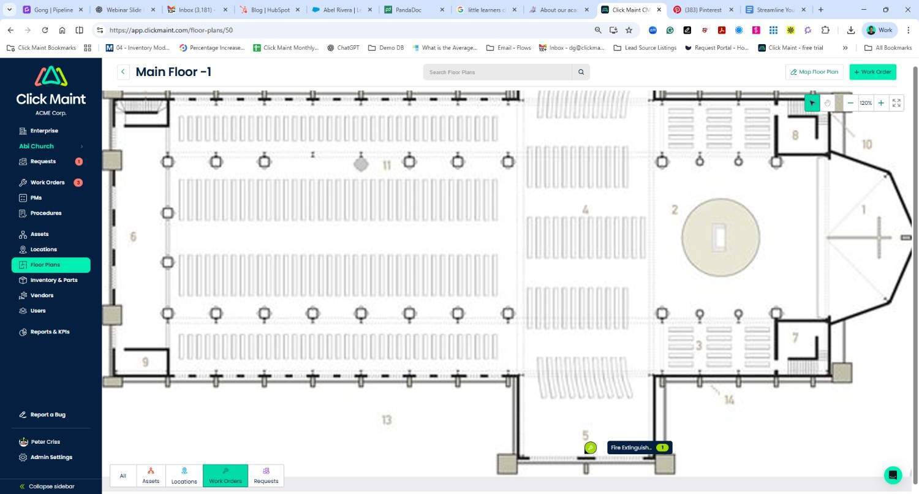Click the green Fire Extinguisher pin marker
The image size is (919, 494).
coord(590,447)
